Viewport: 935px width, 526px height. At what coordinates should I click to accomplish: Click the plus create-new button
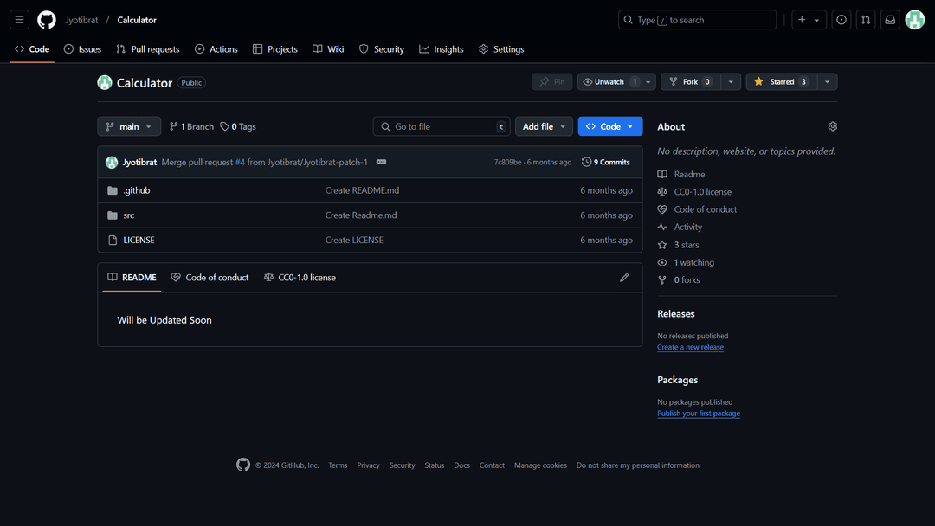802,20
